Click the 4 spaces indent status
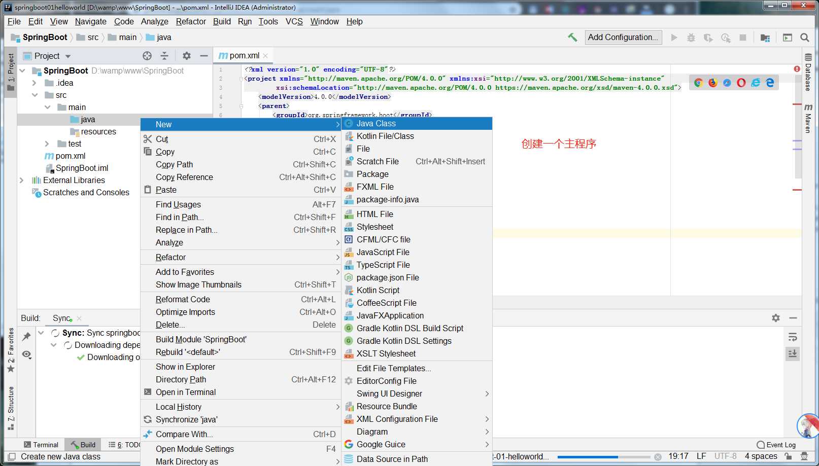The image size is (819, 466). coord(761,456)
